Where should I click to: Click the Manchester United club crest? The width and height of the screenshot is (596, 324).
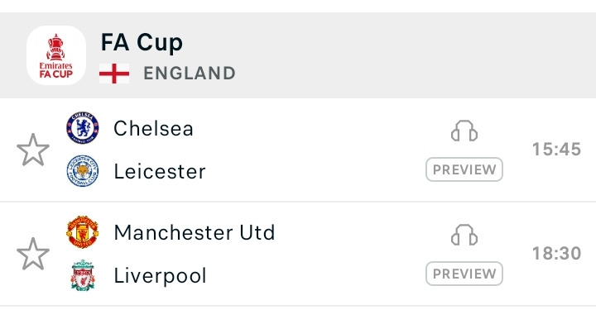click(83, 232)
